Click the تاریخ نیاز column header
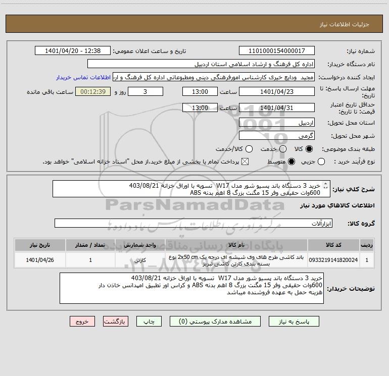This screenshot has height=376, width=389. coord(40,245)
